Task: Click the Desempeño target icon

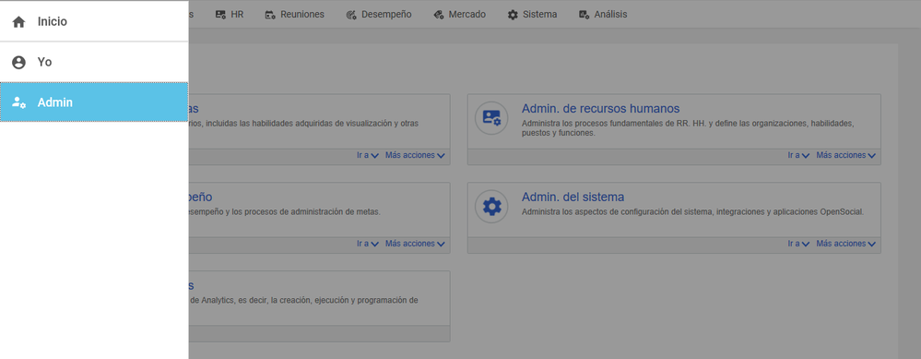Action: [351, 15]
